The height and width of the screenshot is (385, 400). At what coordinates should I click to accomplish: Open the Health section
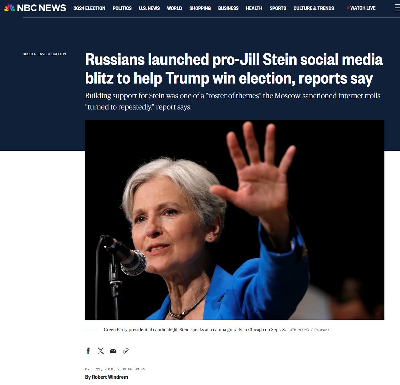pos(254,8)
